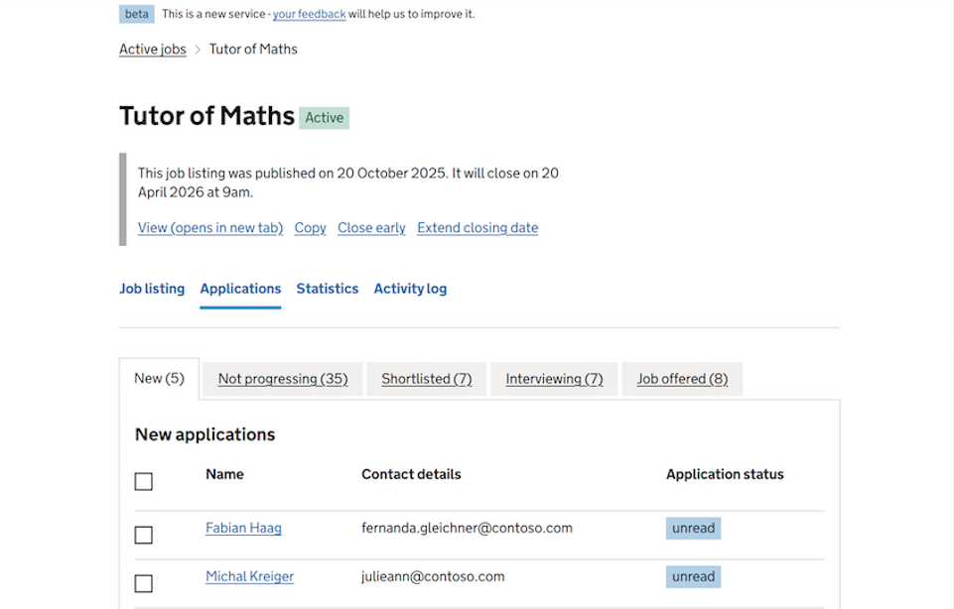Viewport: 954px width, 609px height.
Task: Show Shortlisted (7) applications
Action: click(427, 379)
